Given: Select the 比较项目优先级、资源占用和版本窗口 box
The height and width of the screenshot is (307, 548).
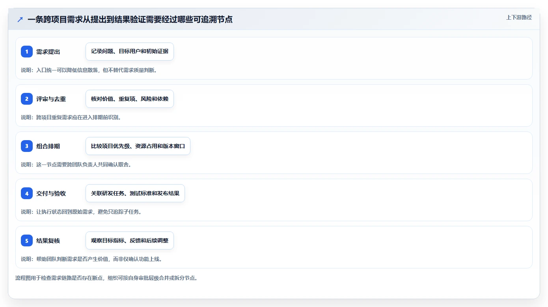Looking at the screenshot, I should click(x=138, y=146).
